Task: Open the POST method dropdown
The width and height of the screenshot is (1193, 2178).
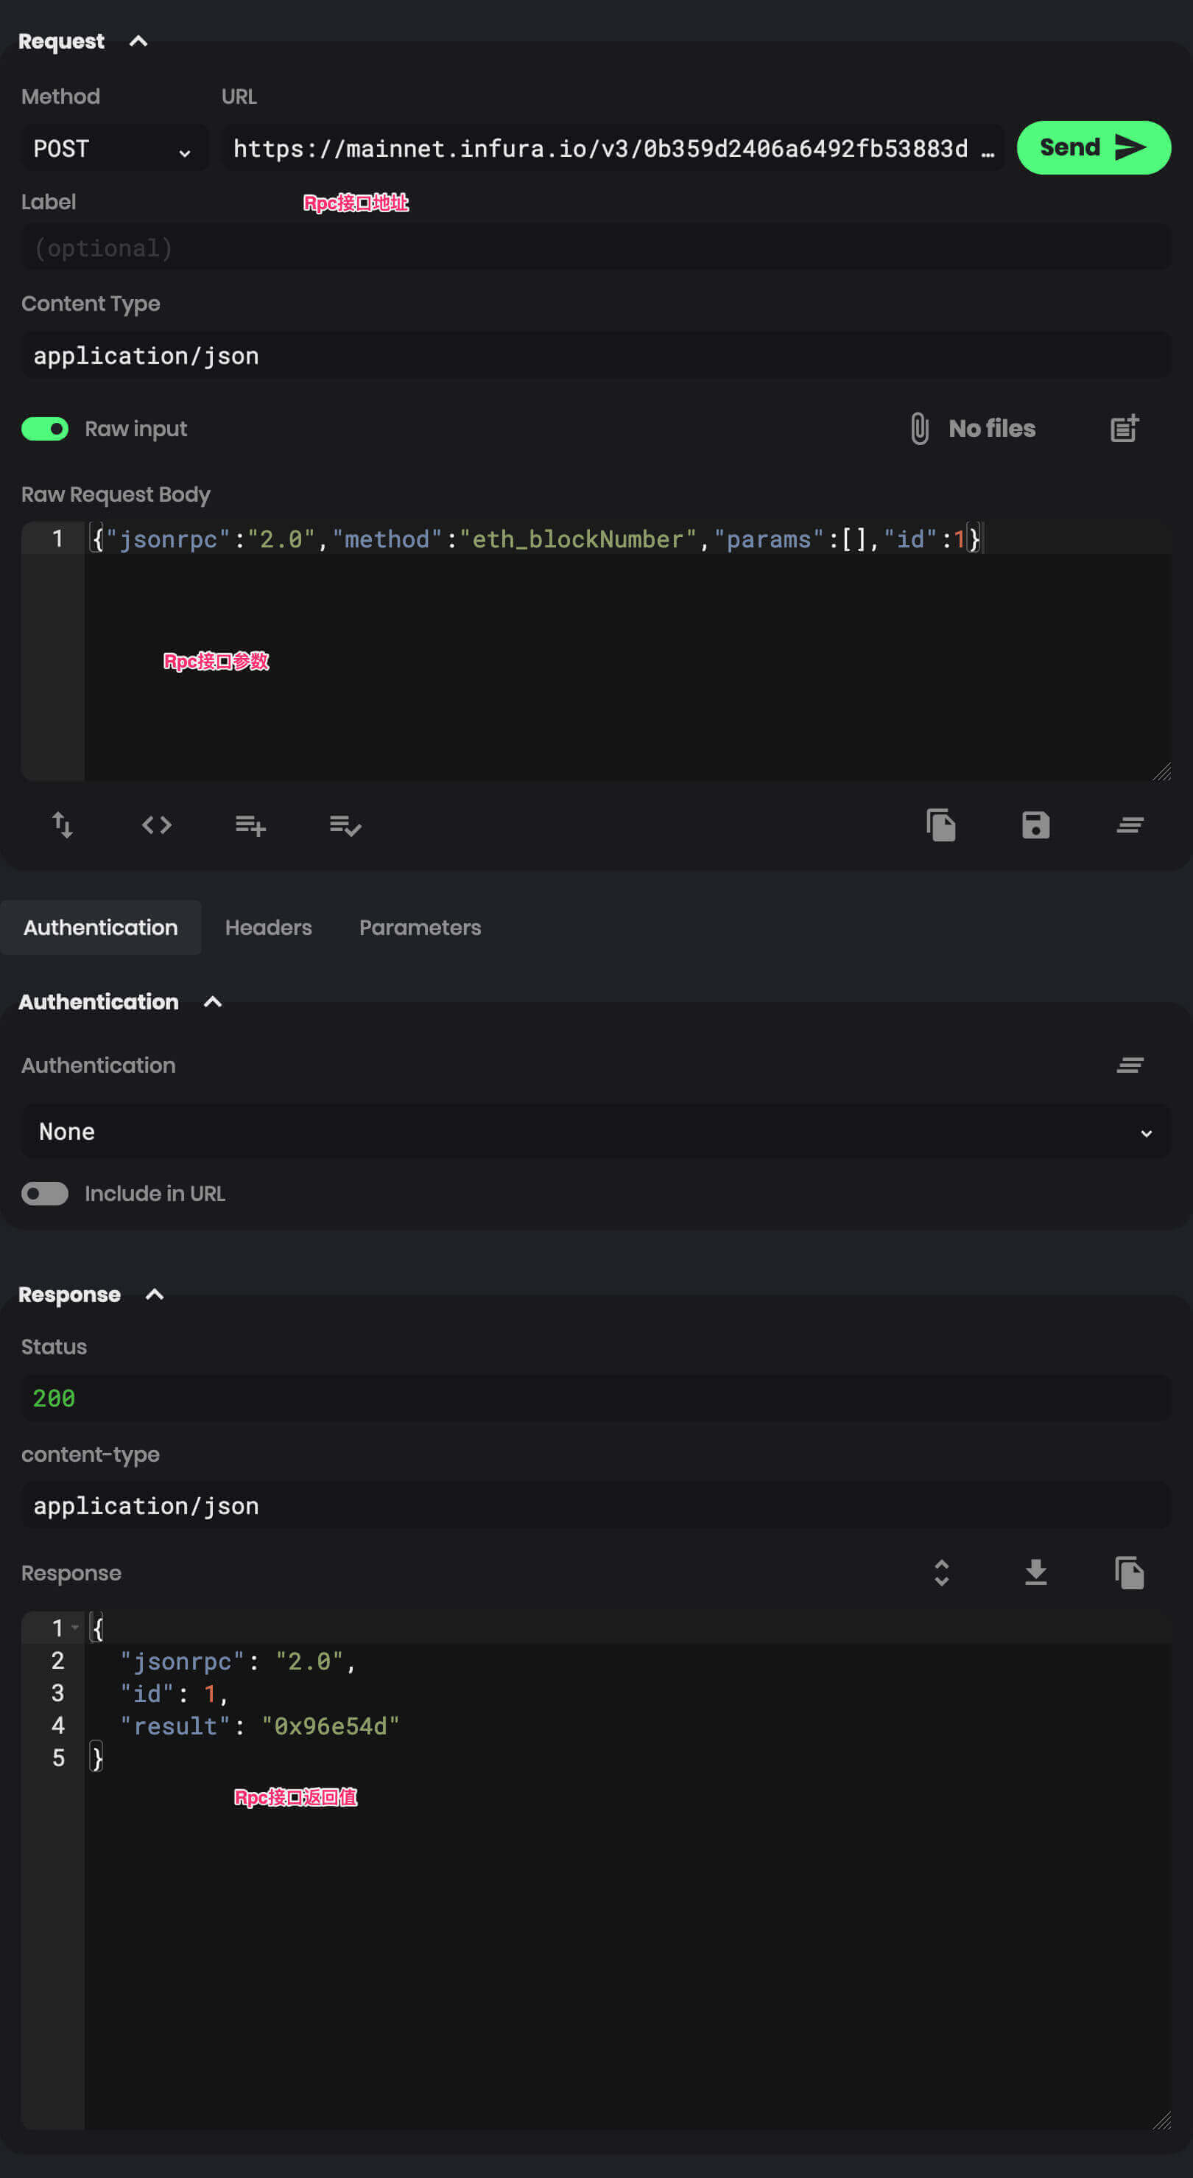Action: point(113,150)
